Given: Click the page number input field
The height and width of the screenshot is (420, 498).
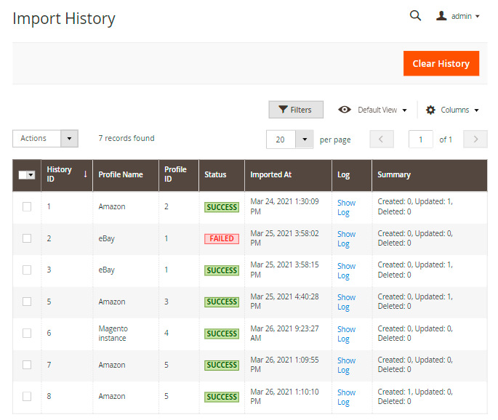Looking at the screenshot, I should [420, 139].
